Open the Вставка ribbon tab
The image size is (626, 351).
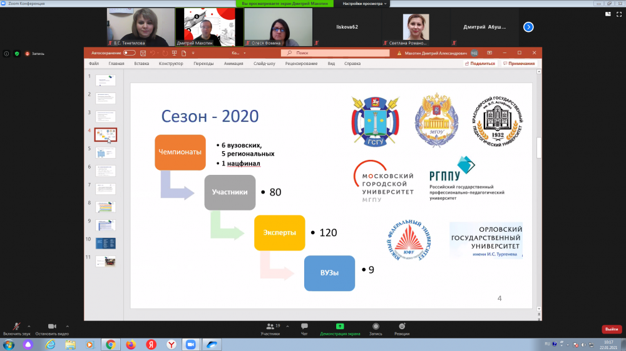[x=141, y=64]
